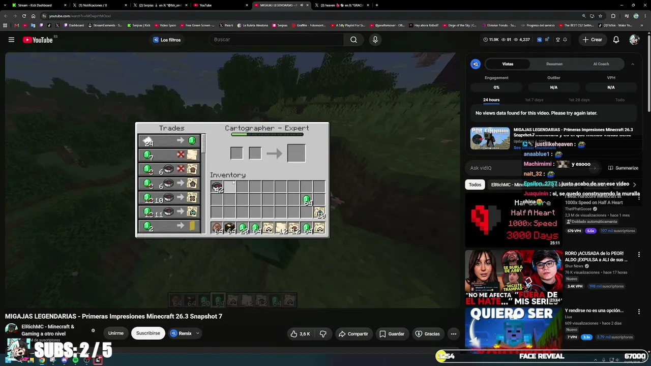Screen dimensions: 651x366
Task: Open the Crear create menu
Action: pyautogui.click(x=593, y=40)
